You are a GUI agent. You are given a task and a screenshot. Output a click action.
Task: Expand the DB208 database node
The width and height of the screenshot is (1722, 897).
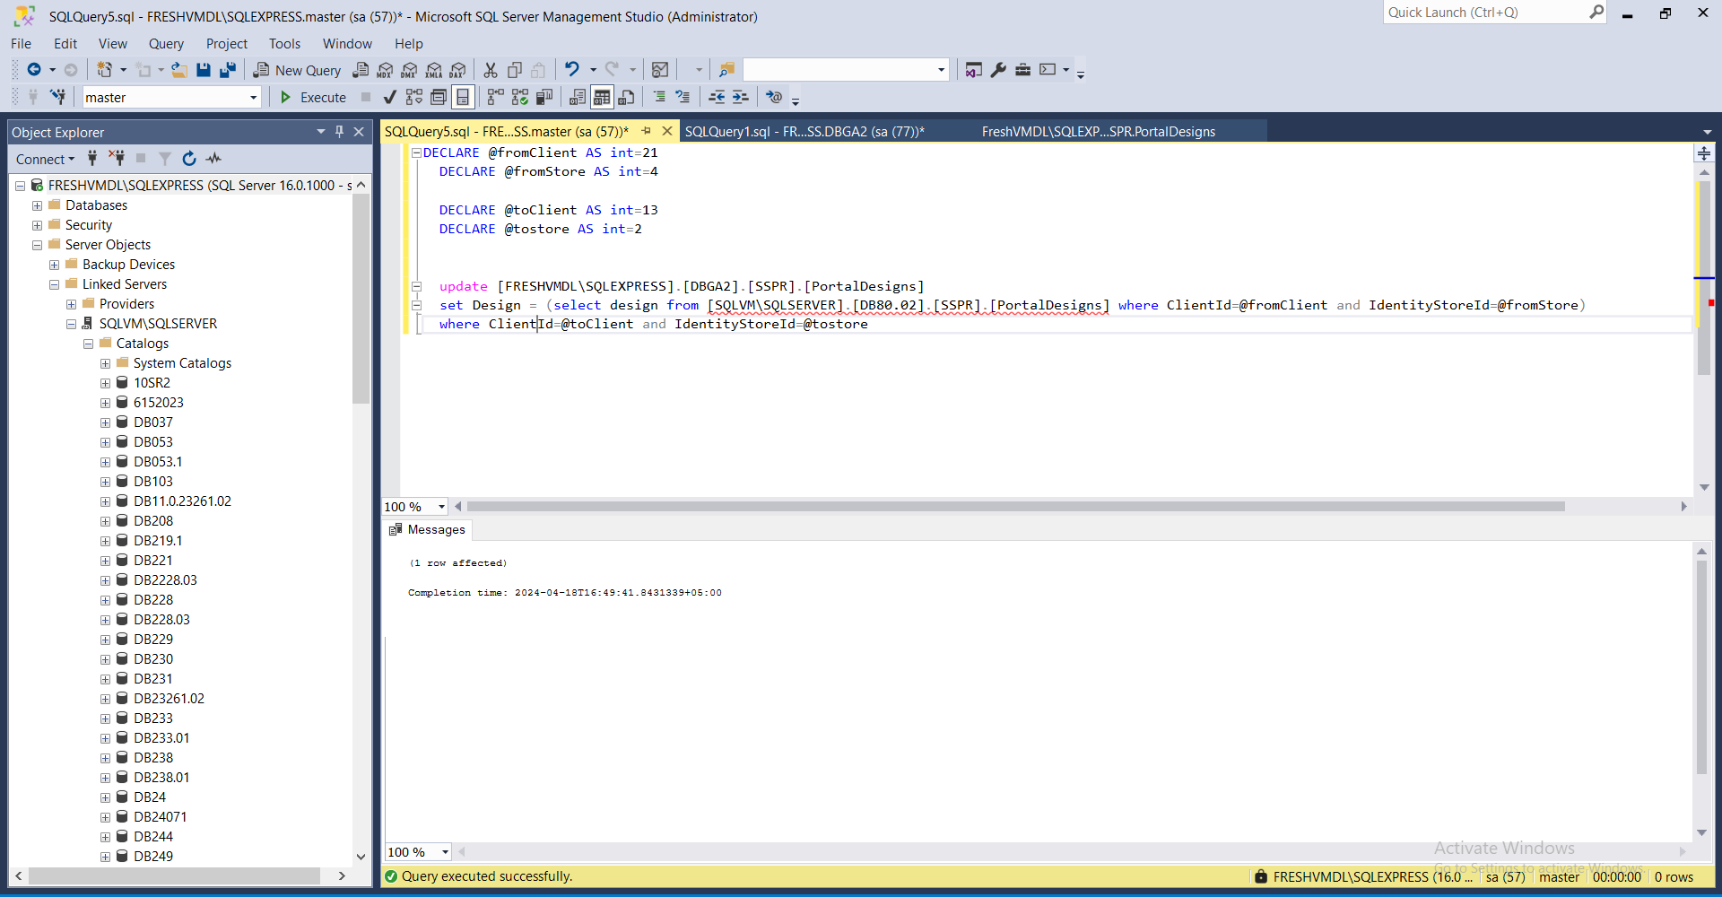click(x=105, y=520)
